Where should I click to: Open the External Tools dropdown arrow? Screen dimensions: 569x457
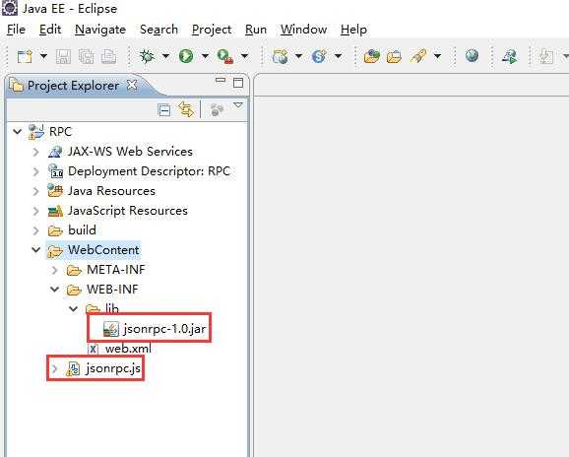point(244,56)
